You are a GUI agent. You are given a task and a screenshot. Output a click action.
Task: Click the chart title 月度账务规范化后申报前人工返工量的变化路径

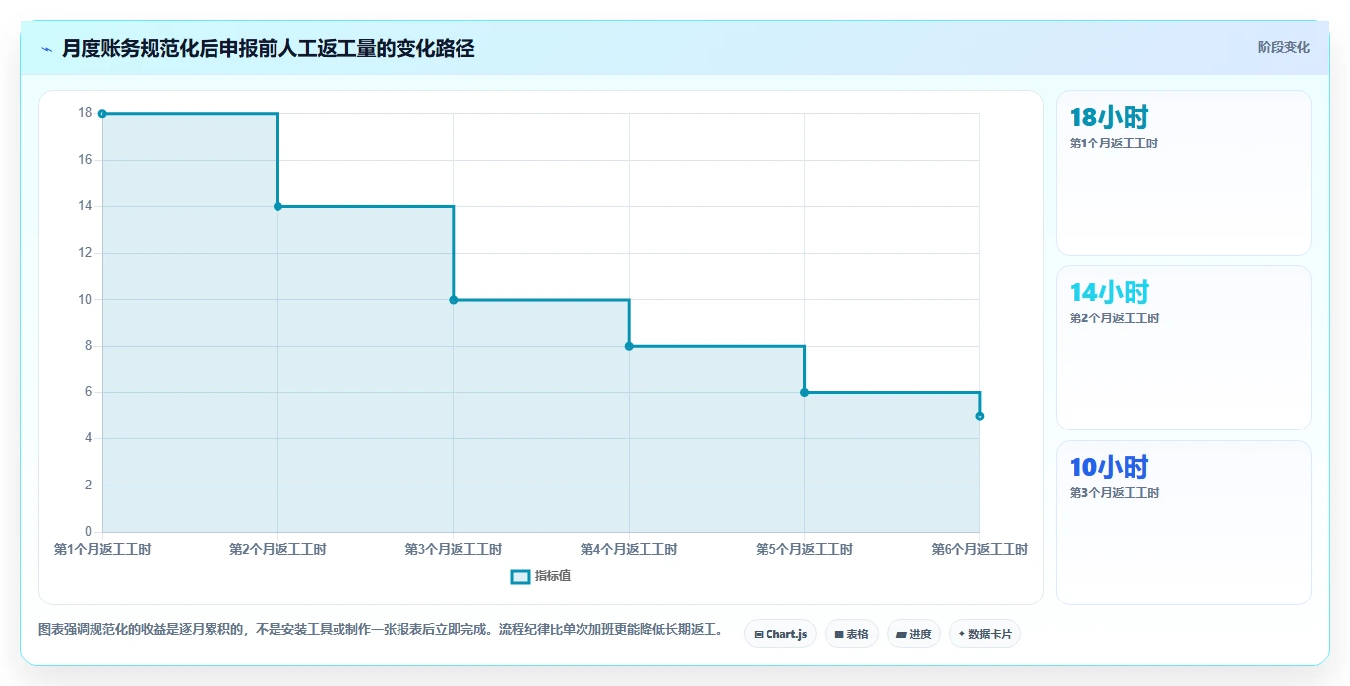[269, 49]
